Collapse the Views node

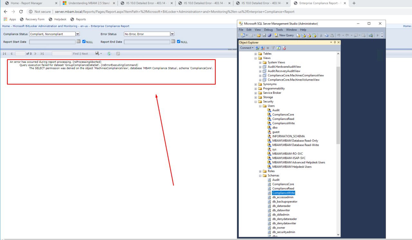tap(256, 58)
